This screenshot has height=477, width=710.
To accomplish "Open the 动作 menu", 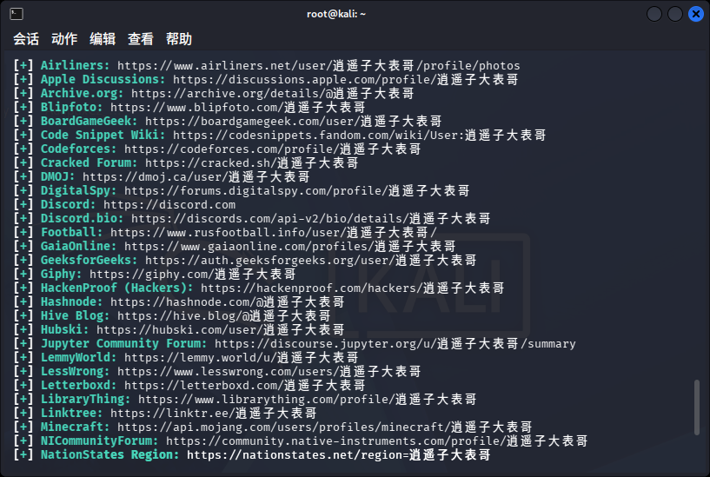I will (64, 39).
